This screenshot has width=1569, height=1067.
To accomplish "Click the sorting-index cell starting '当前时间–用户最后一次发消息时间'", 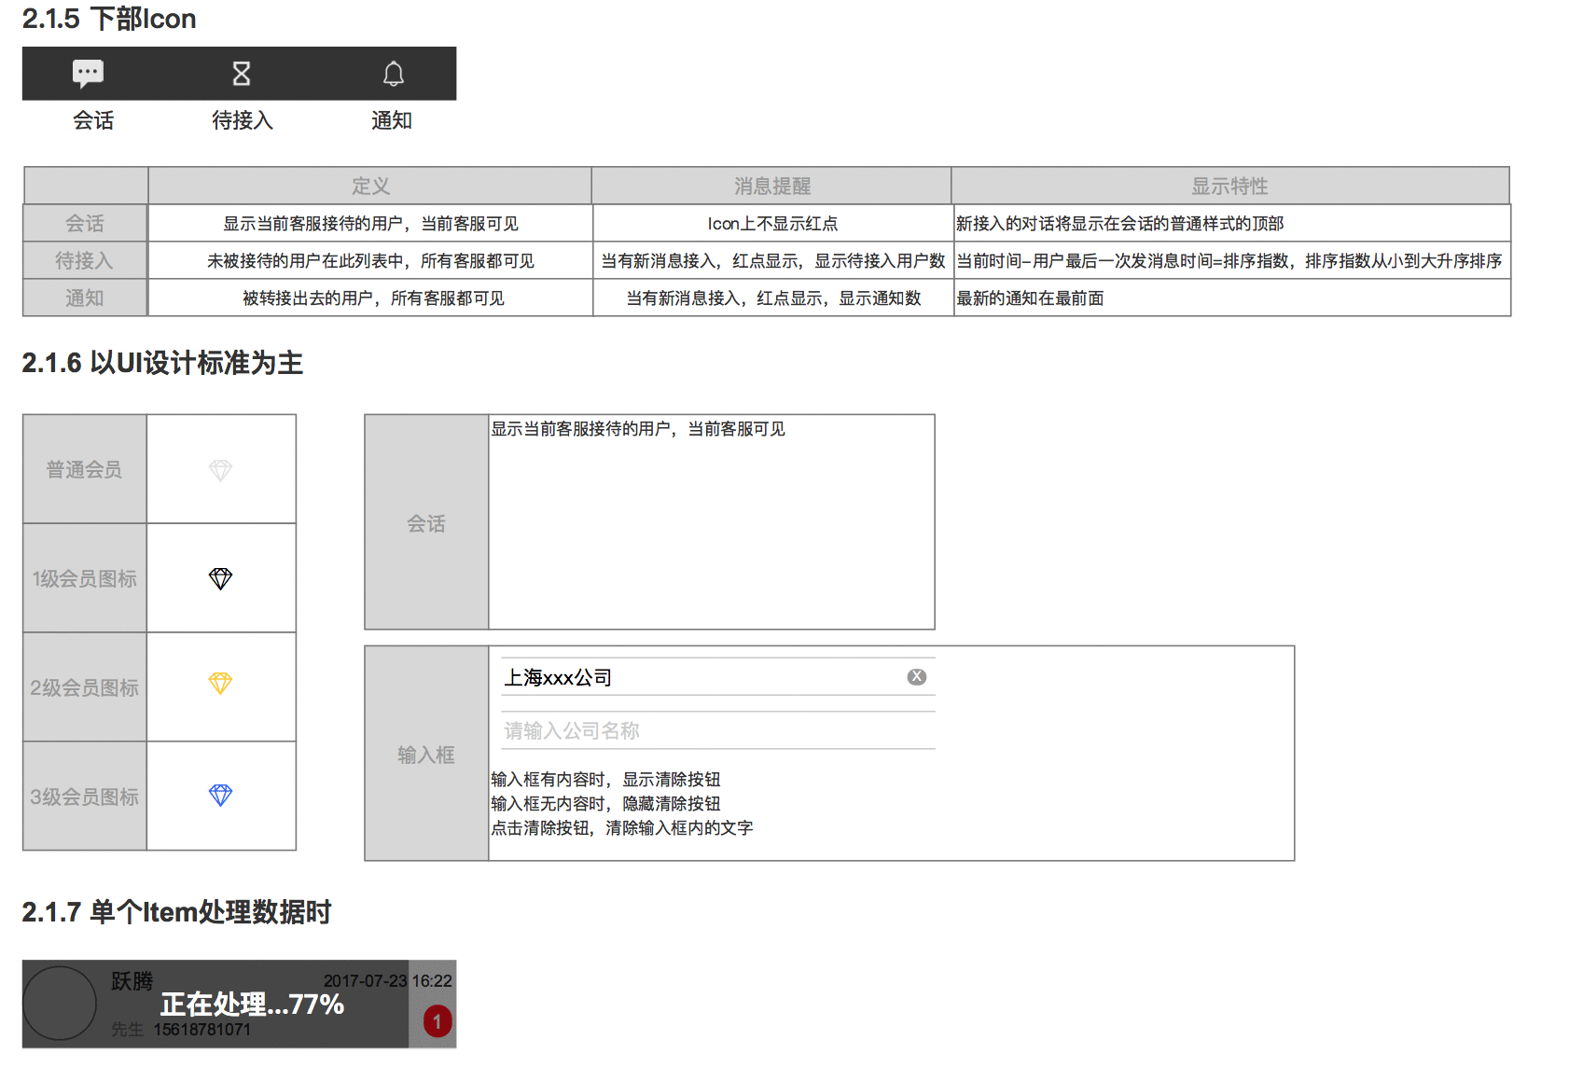I will 1231,260.
